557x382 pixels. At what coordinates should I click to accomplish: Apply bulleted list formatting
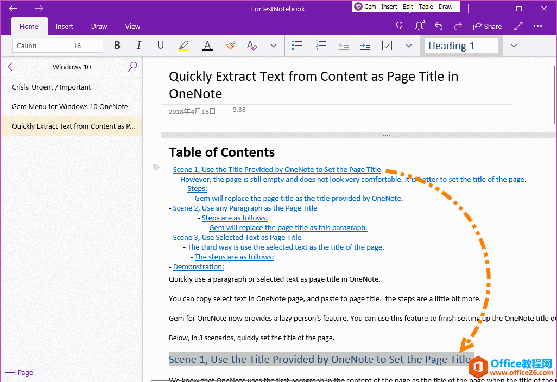point(297,46)
